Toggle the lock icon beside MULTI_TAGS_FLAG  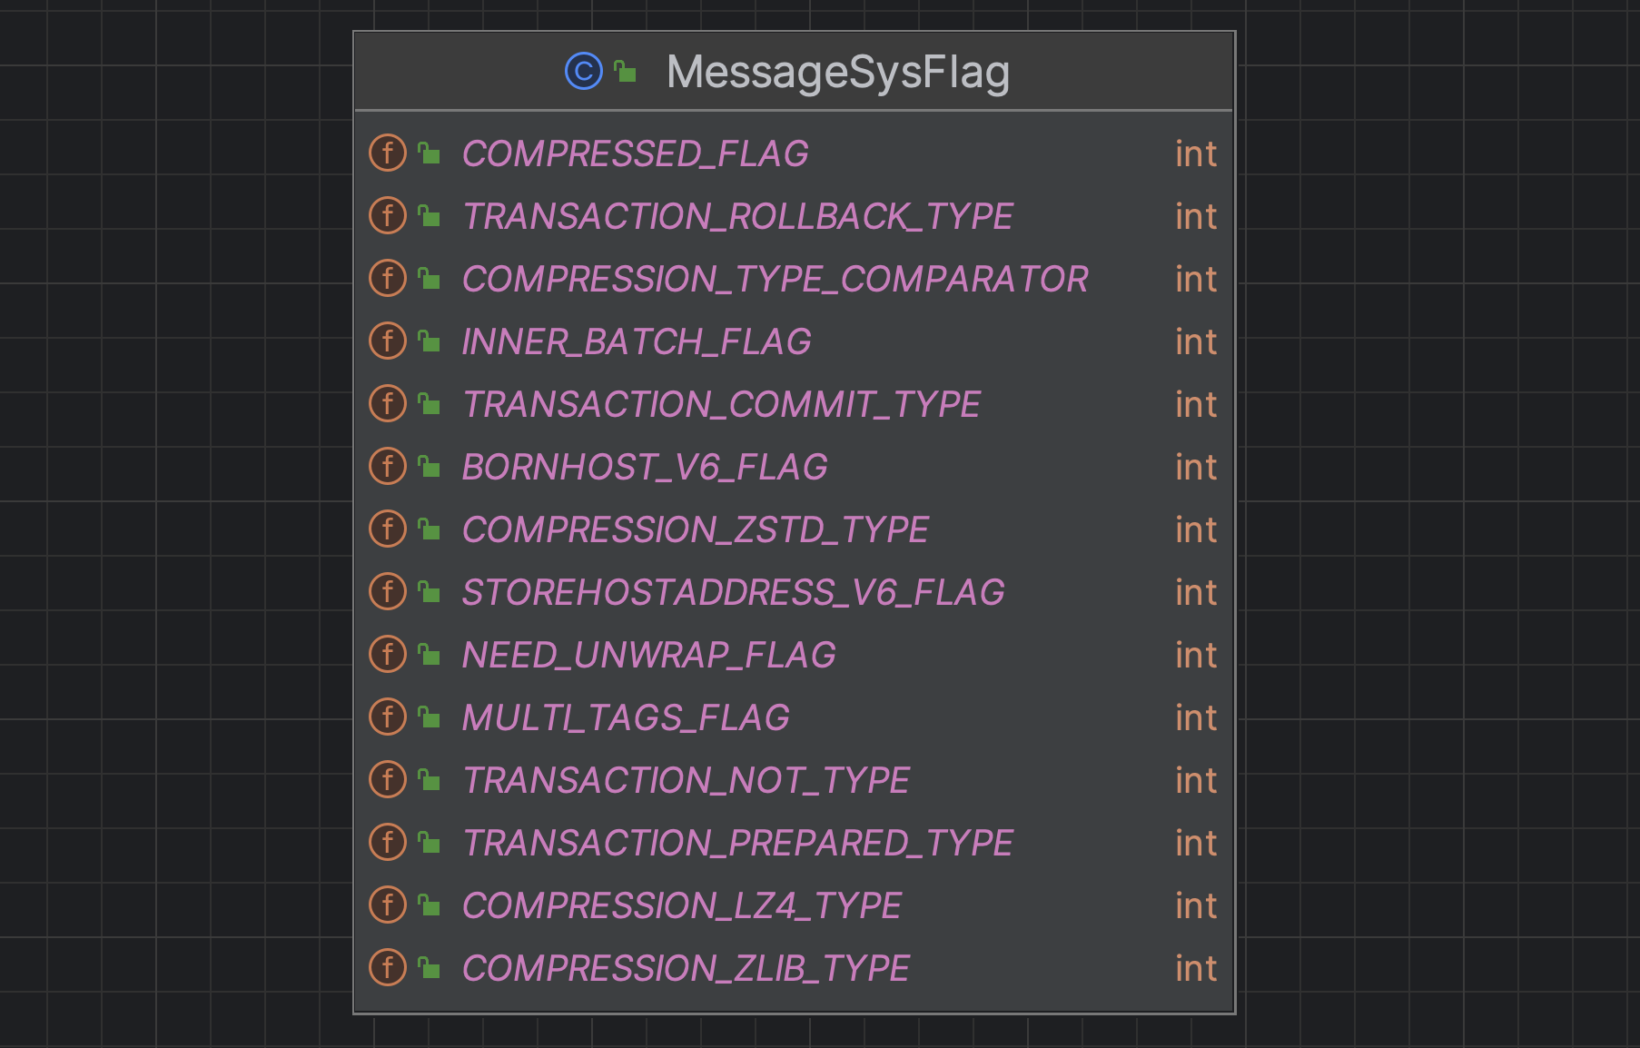(427, 716)
